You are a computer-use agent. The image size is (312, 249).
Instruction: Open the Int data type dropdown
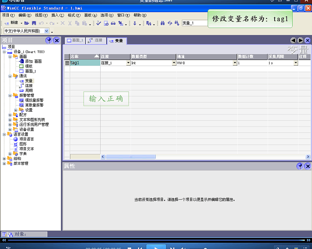click(x=174, y=63)
